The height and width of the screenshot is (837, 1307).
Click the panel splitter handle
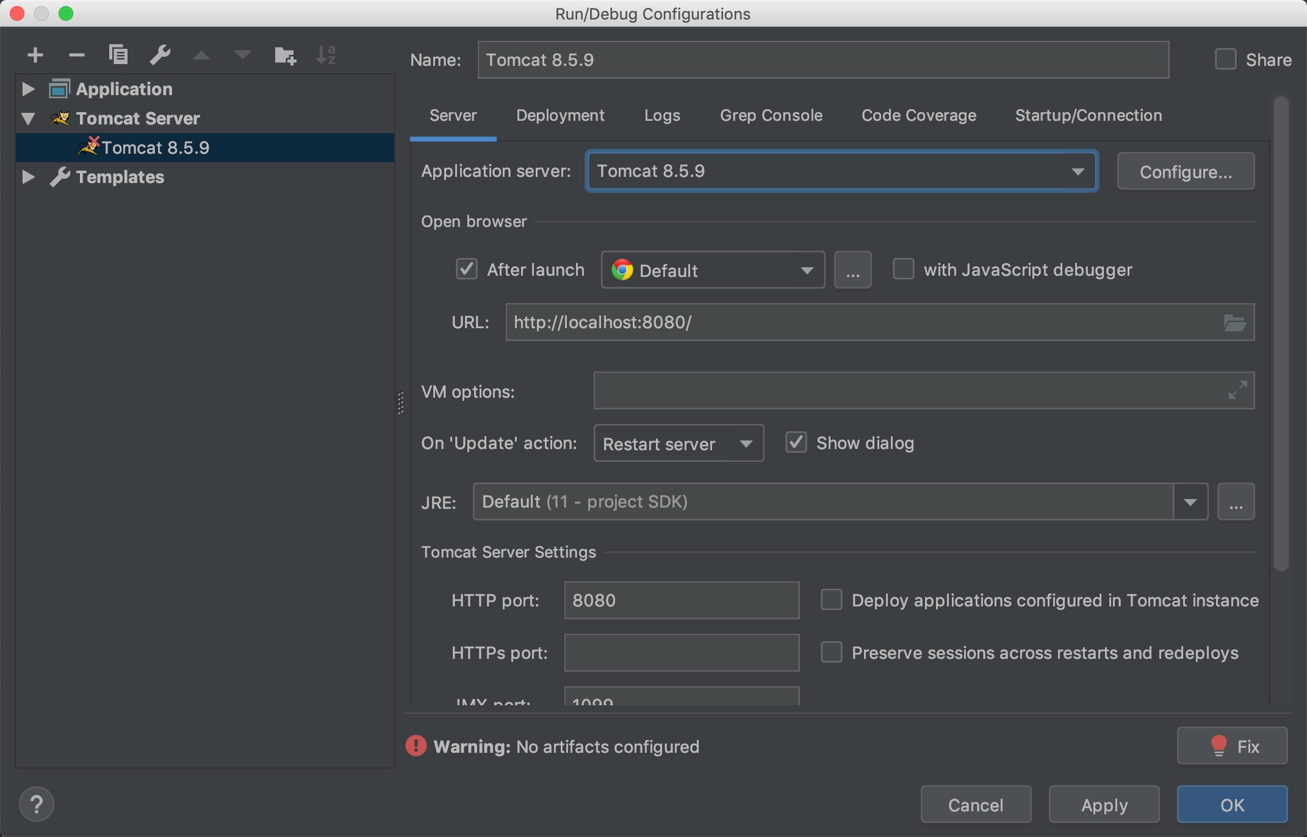pyautogui.click(x=400, y=403)
